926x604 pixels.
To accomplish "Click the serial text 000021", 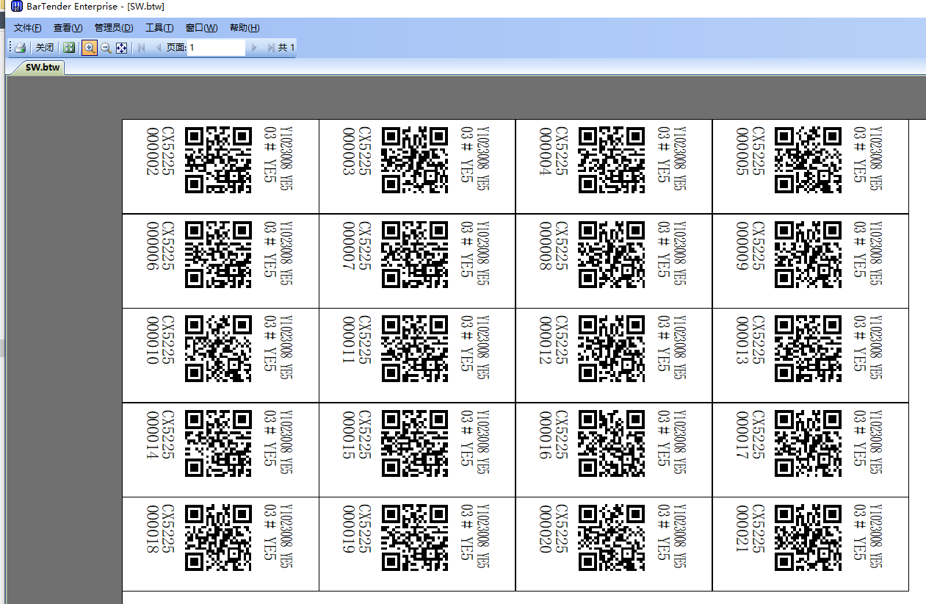I will [x=743, y=528].
